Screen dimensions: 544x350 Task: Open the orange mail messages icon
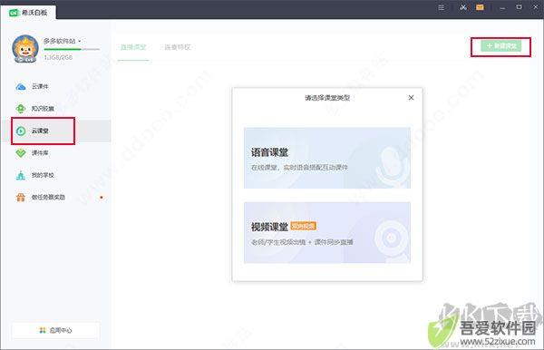click(x=480, y=7)
